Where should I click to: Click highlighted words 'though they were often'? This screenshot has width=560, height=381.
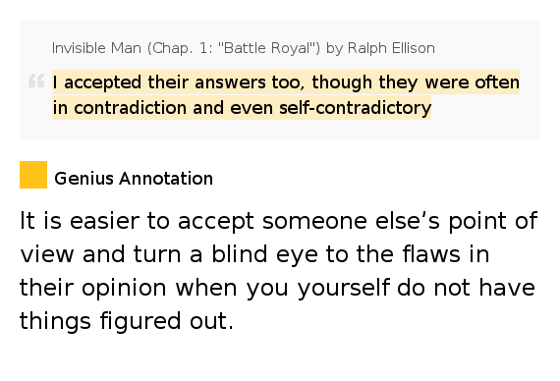click(x=416, y=82)
